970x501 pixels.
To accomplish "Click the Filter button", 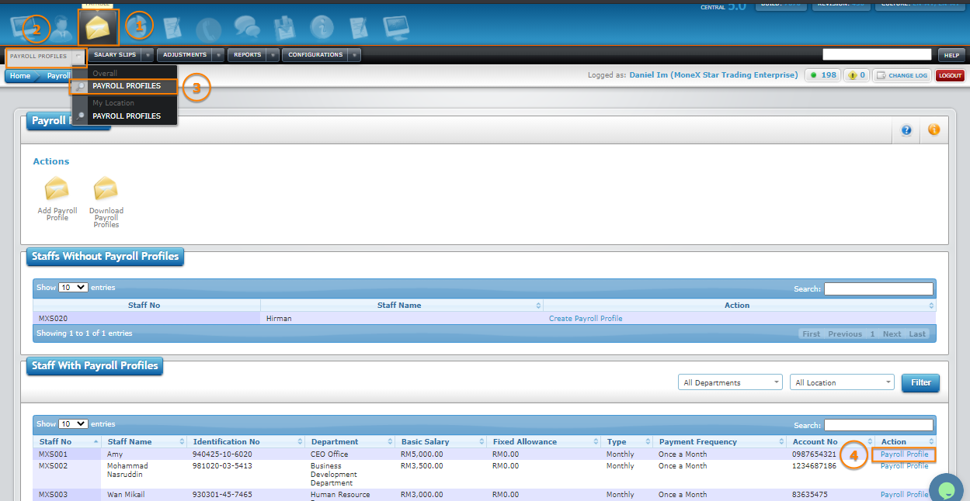I will tap(920, 382).
